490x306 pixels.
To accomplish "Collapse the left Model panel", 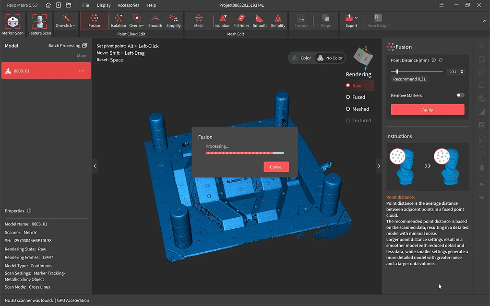I will point(95,166).
